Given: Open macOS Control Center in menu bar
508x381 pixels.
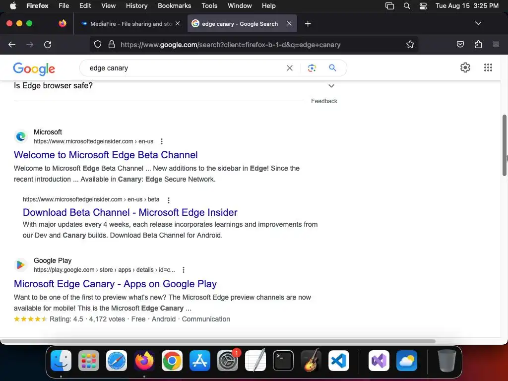Looking at the screenshot, I should tap(423, 6).
